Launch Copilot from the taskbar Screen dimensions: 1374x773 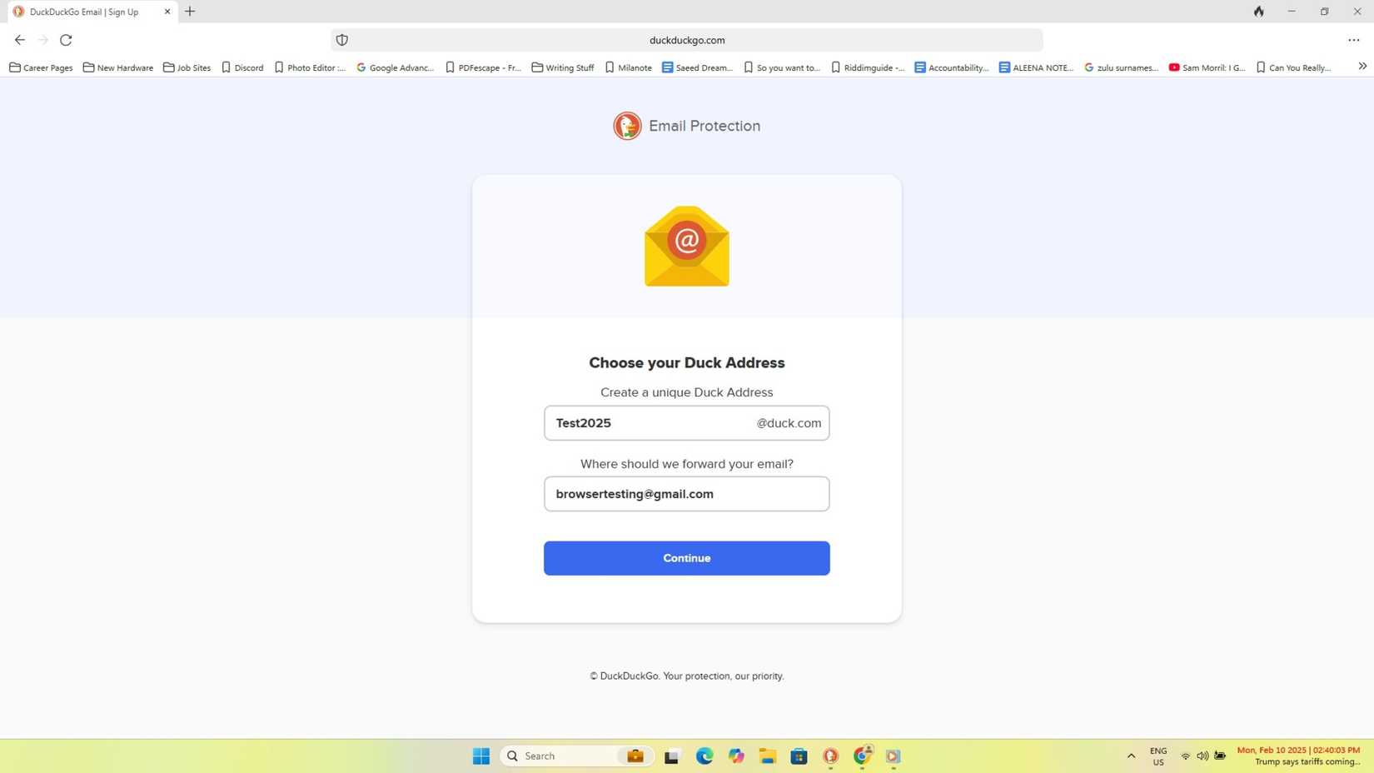735,756
